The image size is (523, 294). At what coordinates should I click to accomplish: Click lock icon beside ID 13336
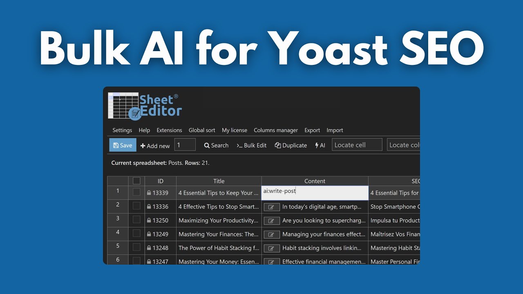click(x=149, y=207)
